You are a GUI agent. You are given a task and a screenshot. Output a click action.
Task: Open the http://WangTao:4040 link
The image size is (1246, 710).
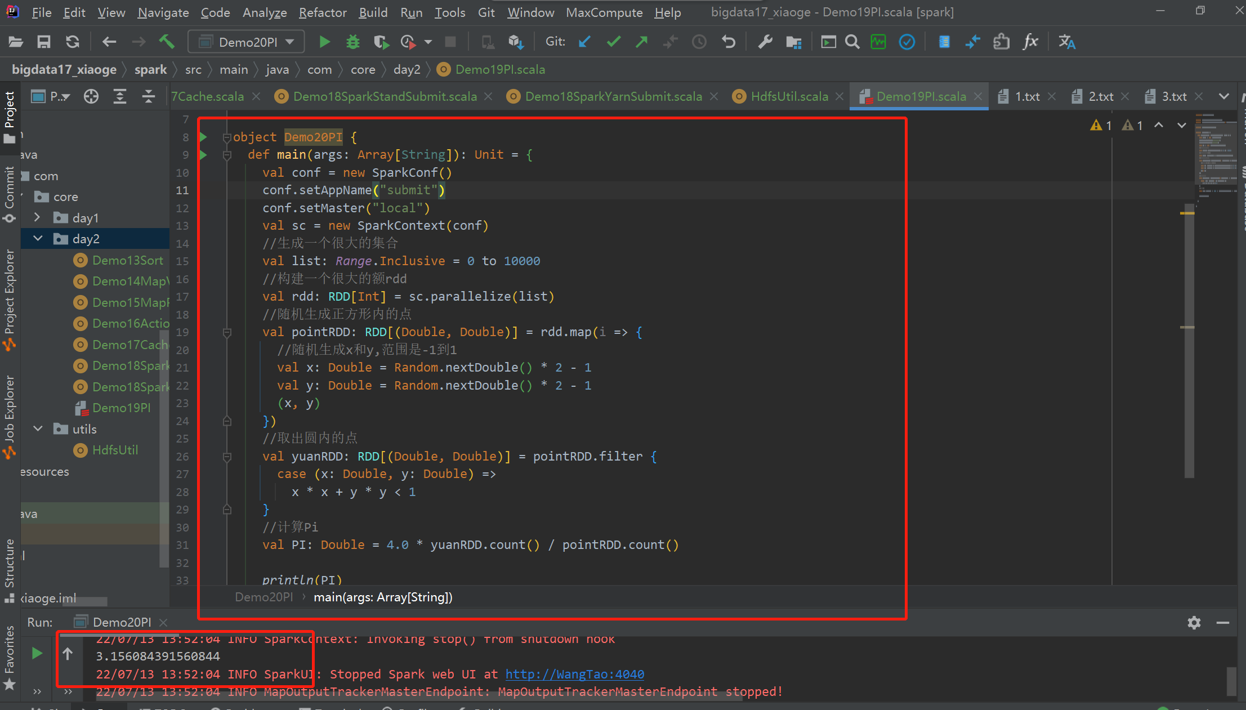pos(574,674)
